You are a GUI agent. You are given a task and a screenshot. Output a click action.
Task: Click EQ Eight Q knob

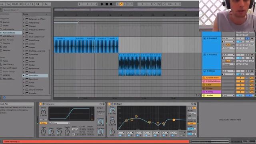112,132
